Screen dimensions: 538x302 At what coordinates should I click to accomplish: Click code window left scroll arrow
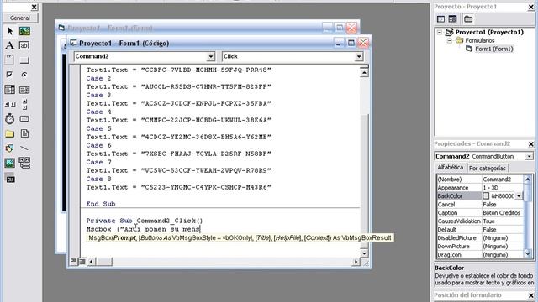(x=91, y=262)
